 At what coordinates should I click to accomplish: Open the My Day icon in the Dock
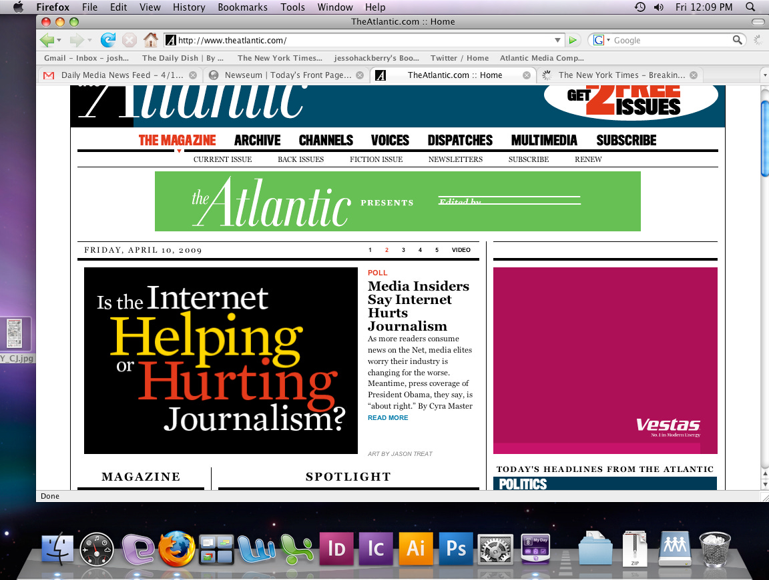pyautogui.click(x=535, y=548)
